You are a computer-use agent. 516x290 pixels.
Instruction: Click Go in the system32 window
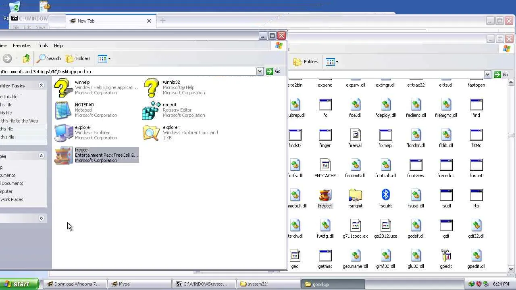501,75
